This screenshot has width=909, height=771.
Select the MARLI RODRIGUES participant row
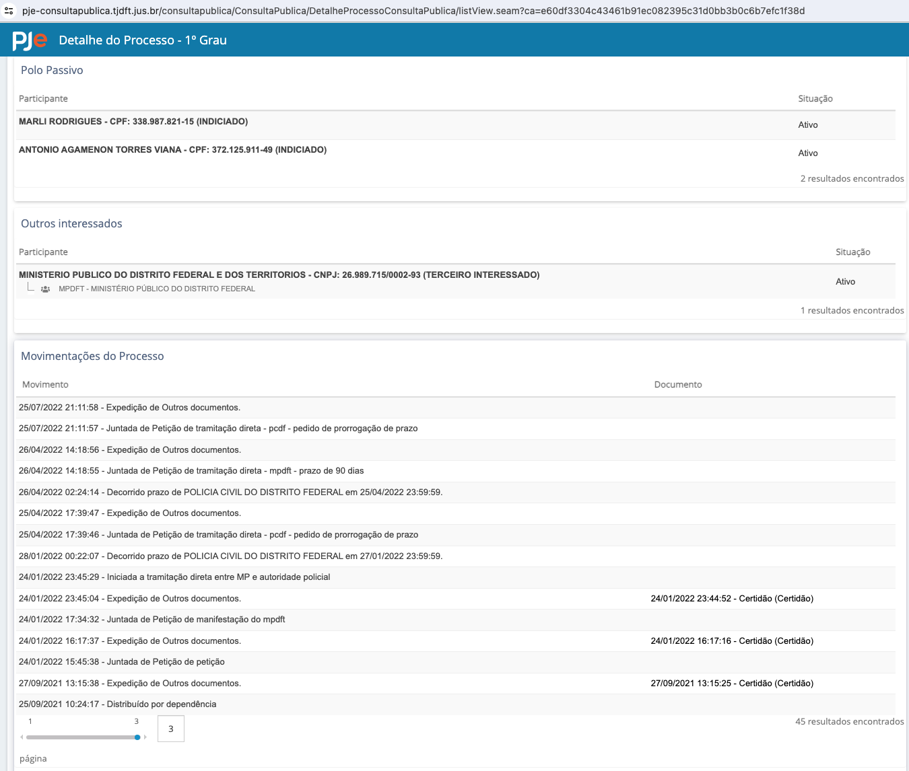click(x=133, y=122)
